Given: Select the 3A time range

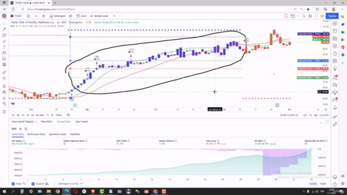Looking at the screenshot, I should click(x=28, y=115).
